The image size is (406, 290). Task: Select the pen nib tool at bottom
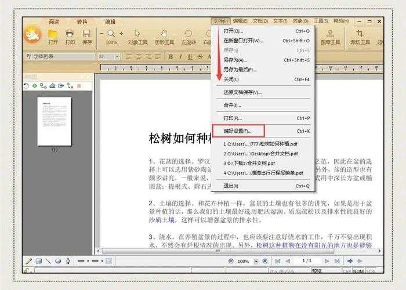tap(68, 261)
